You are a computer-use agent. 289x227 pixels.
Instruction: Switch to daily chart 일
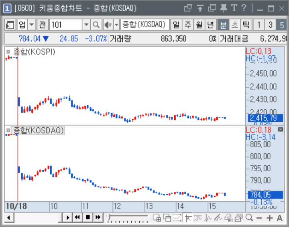[x=176, y=25]
